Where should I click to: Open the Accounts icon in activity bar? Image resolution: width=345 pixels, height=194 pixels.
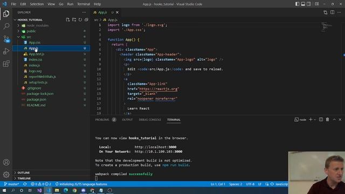coord(6,162)
